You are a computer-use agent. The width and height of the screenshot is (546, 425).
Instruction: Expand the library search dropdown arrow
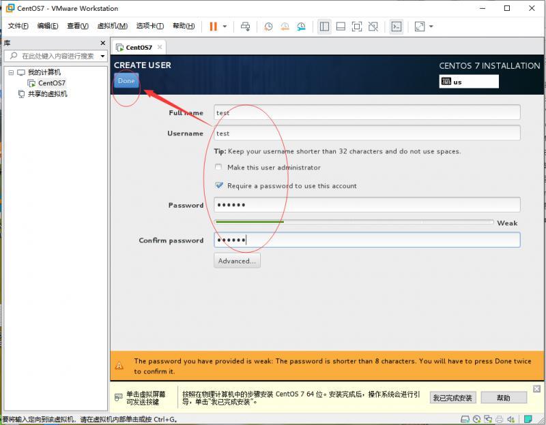(x=103, y=56)
